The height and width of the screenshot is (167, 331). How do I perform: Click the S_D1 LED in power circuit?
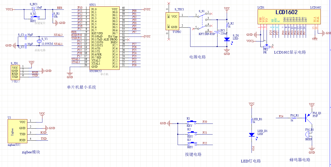227,39
